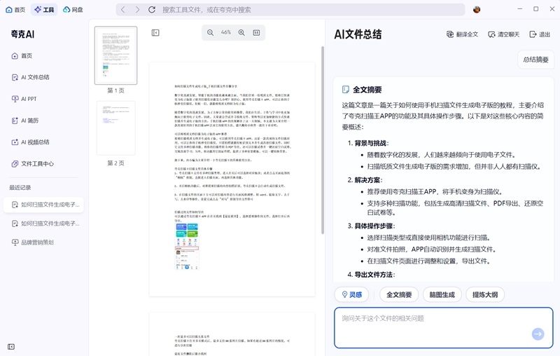
Task: Select page 1 thumbnail
Action: tap(115, 55)
